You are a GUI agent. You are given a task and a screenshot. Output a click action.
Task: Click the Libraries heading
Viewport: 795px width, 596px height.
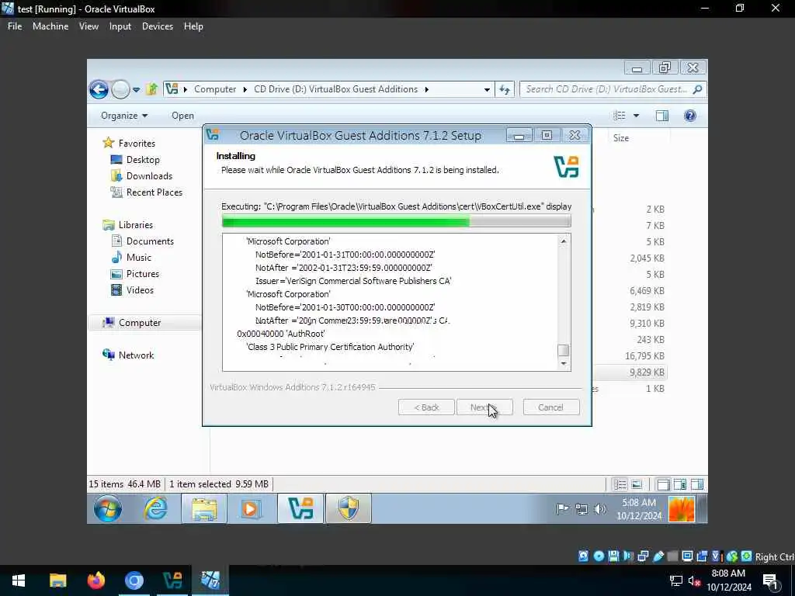tap(128, 224)
